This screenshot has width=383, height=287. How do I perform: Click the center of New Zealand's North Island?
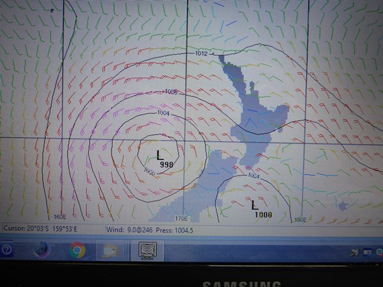tap(254, 108)
